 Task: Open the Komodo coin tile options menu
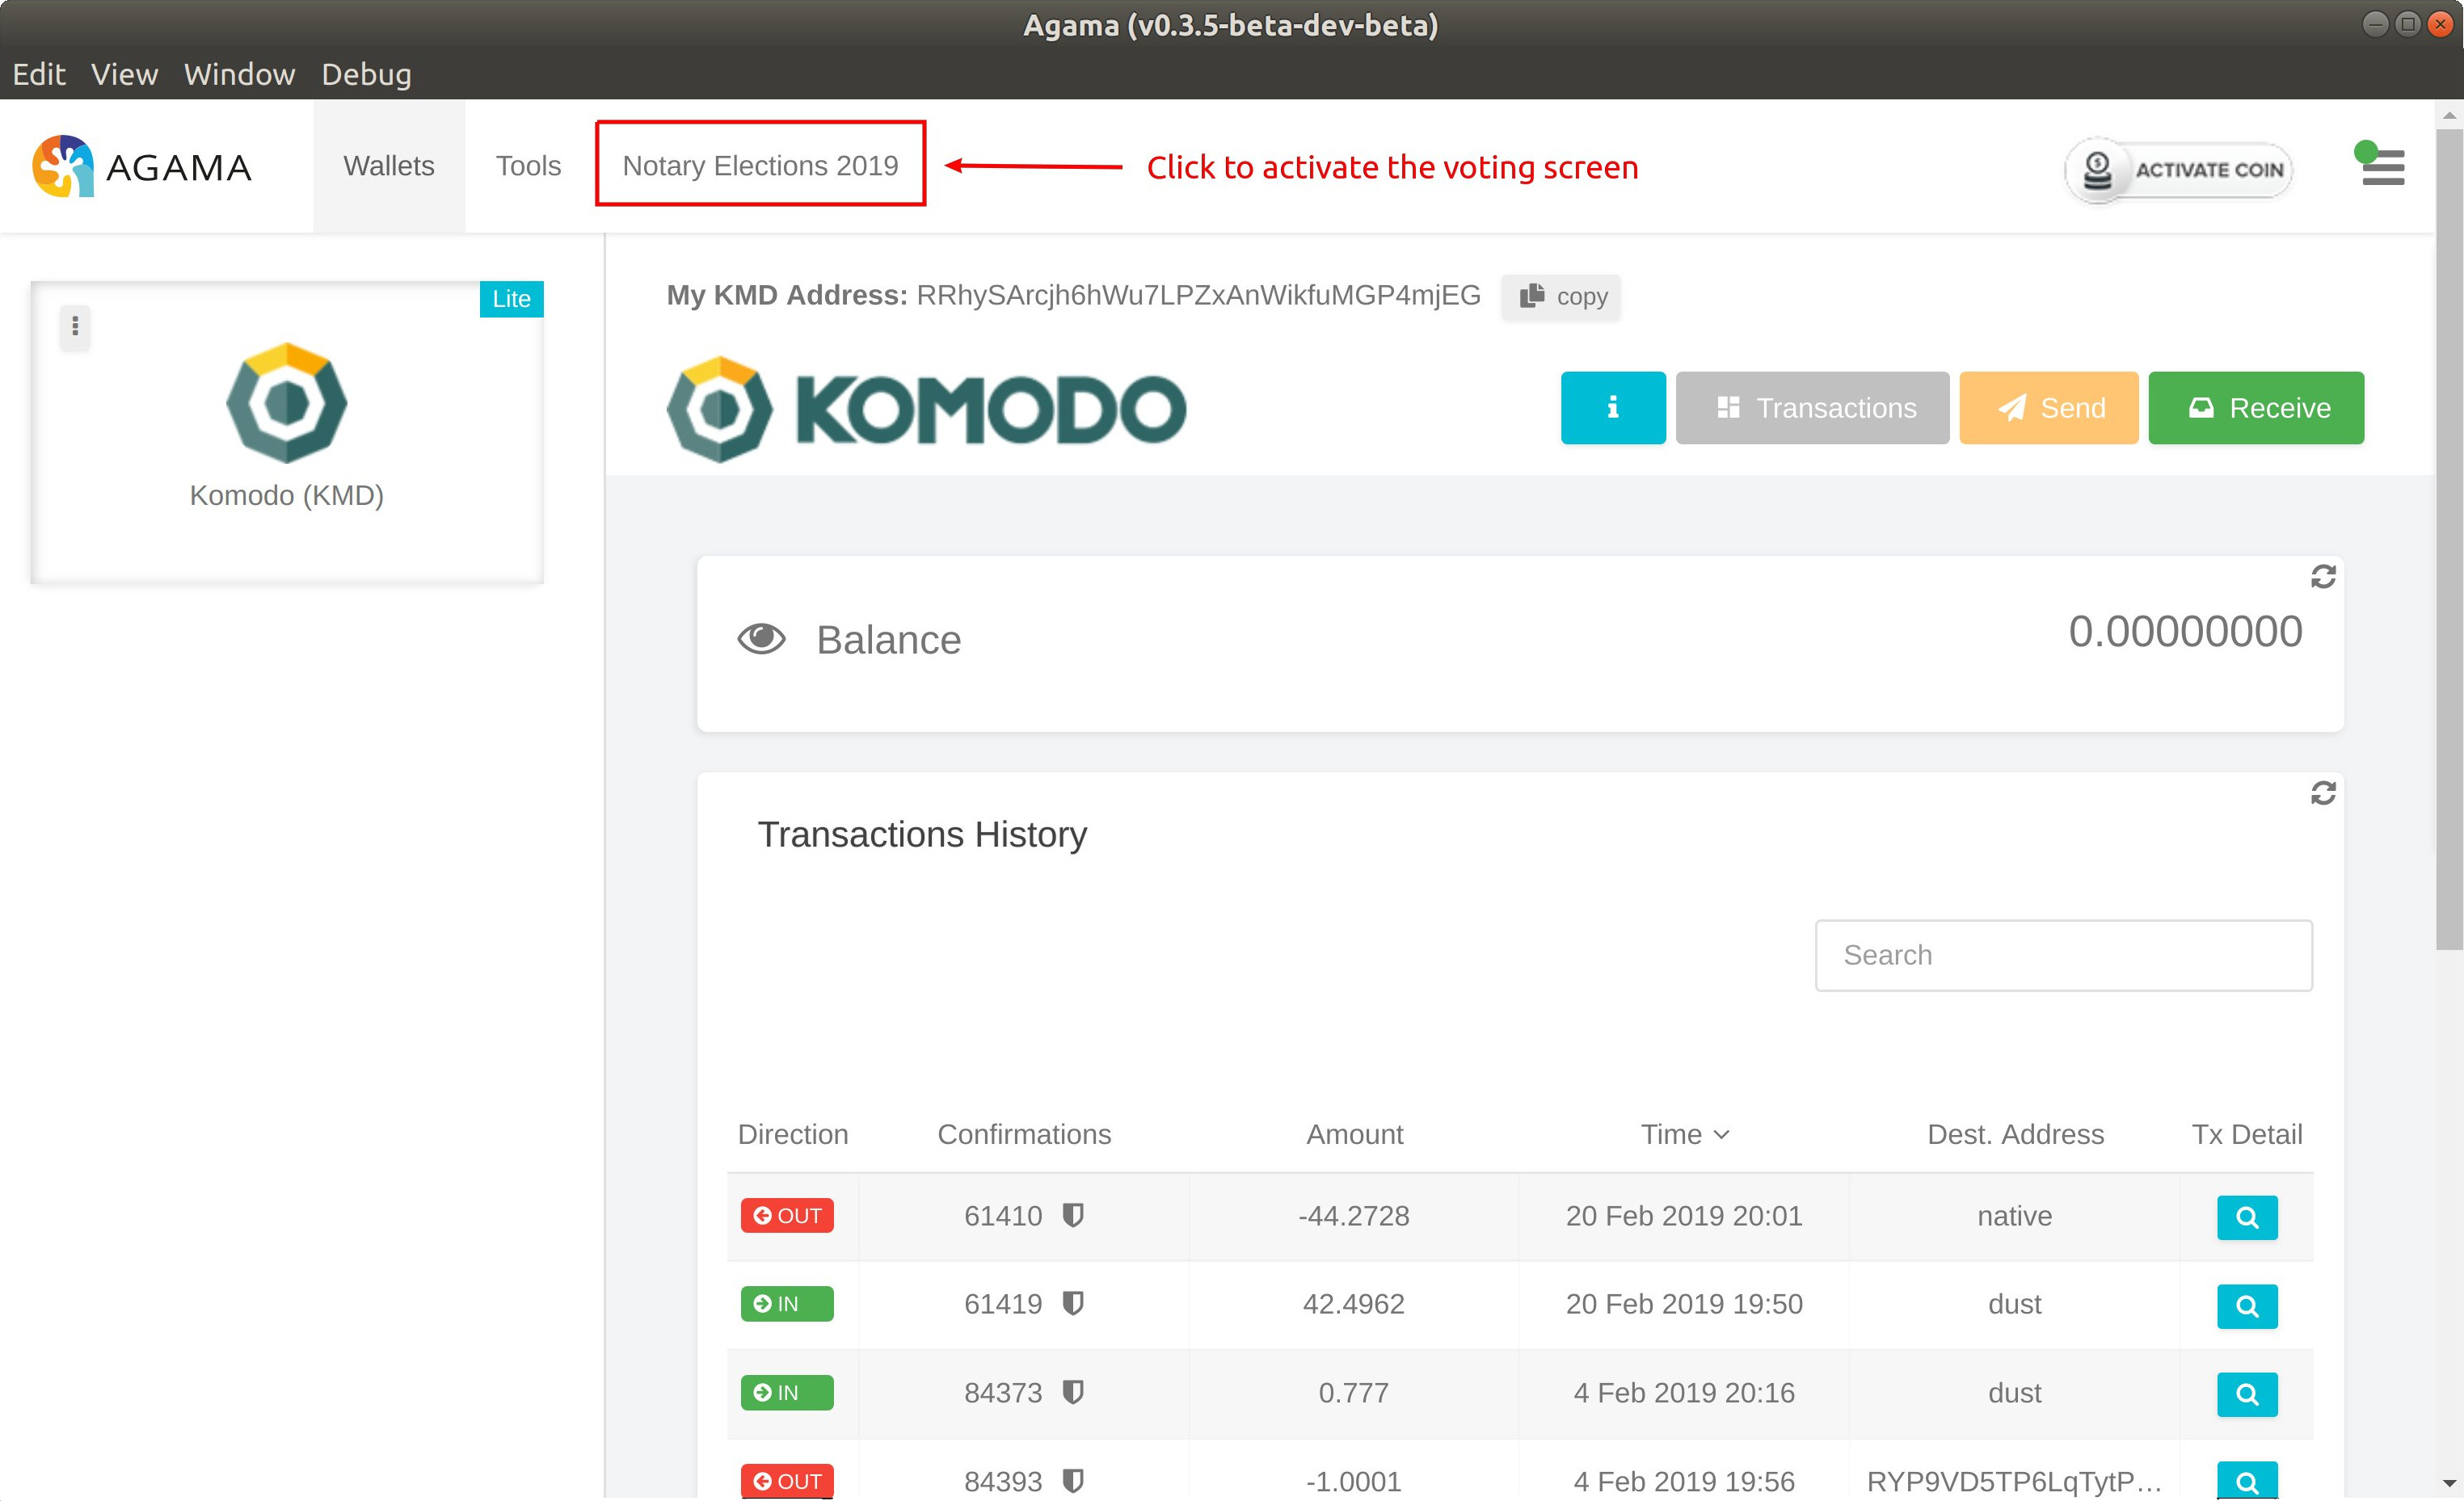[x=75, y=326]
